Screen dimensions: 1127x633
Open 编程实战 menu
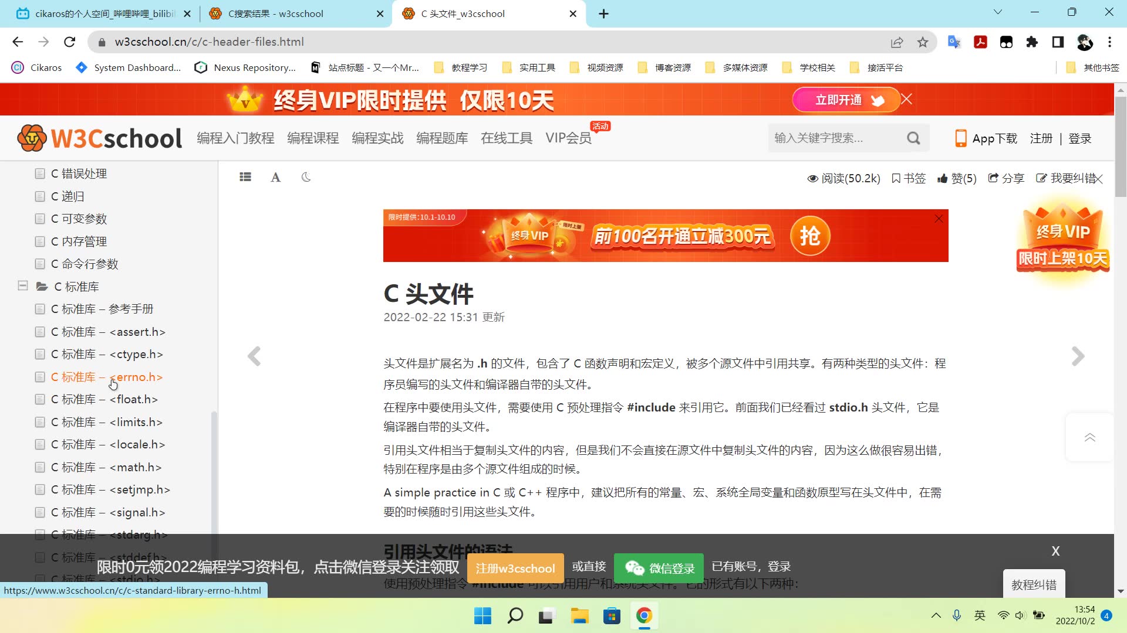tap(377, 138)
